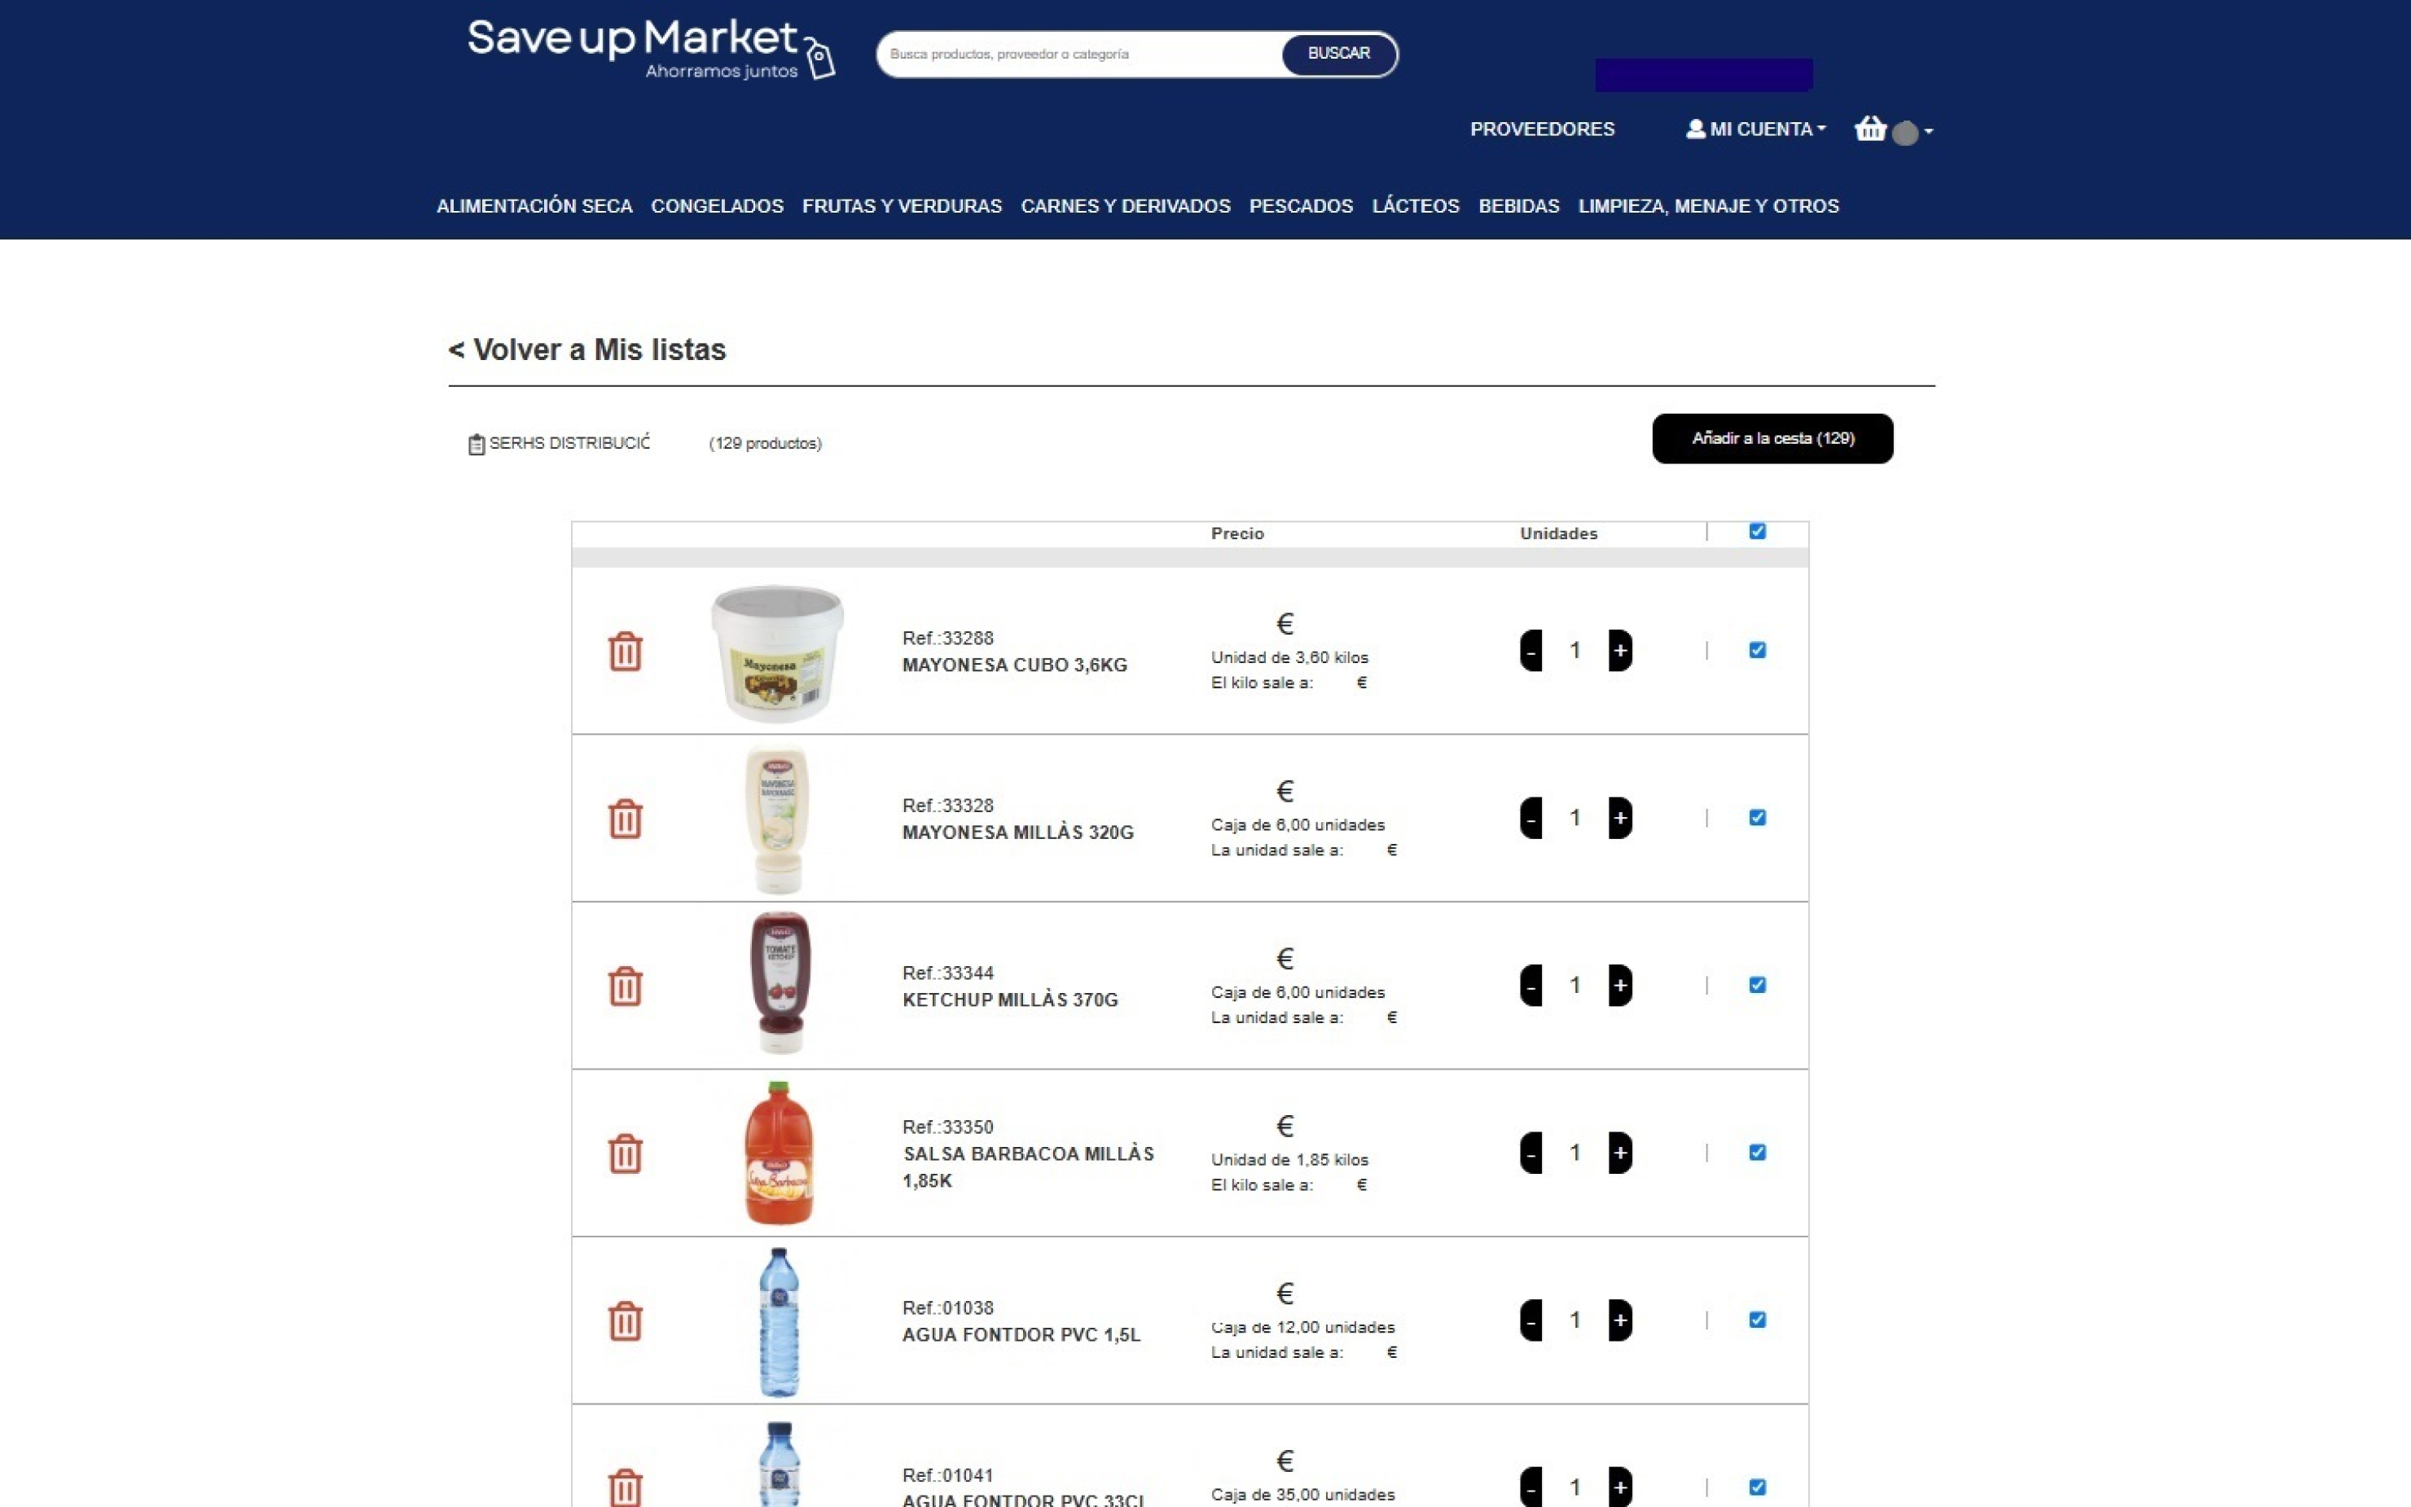Increase units of MAYONESA MILLÀS 320G
Screen dimensions: 2411x1507
[1620, 819]
